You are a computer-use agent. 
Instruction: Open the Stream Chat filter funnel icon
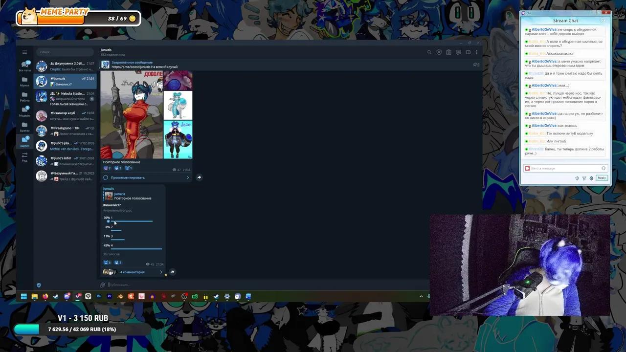point(584,178)
